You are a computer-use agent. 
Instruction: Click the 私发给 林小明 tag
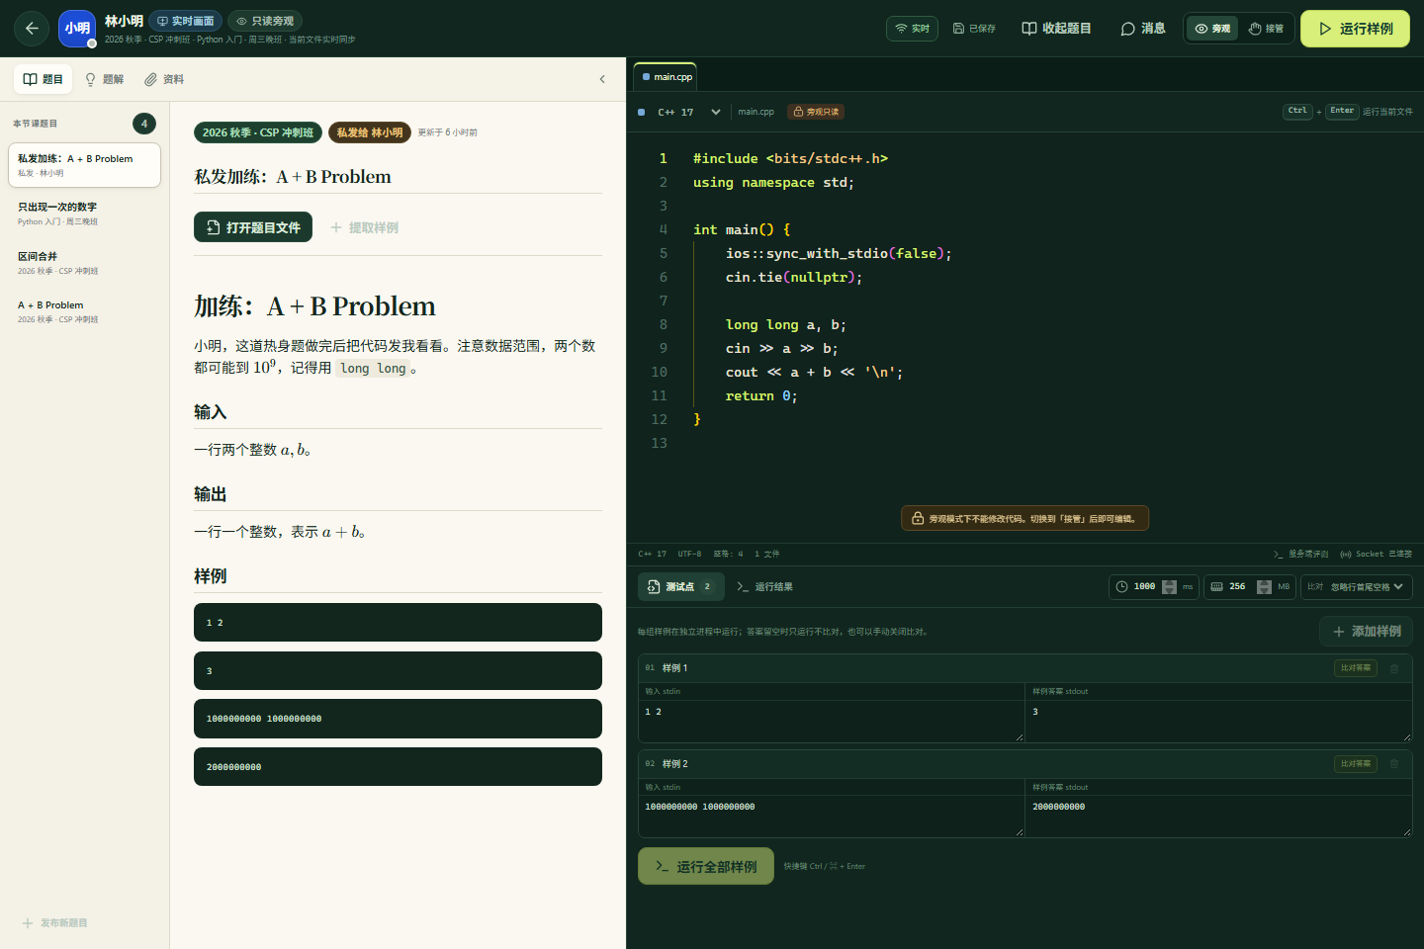[x=370, y=132]
